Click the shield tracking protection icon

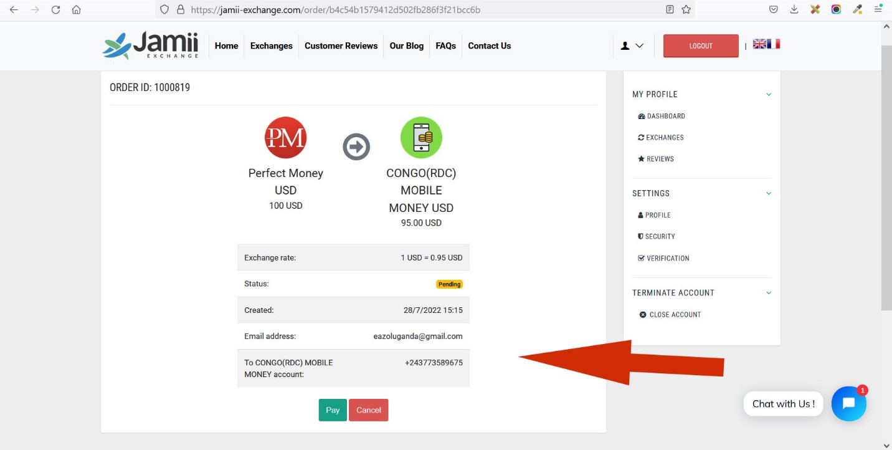pyautogui.click(x=164, y=9)
